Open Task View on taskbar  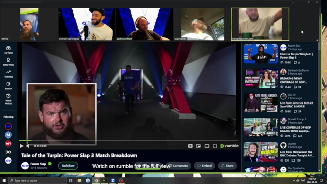tap(71, 180)
